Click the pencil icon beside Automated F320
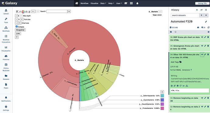This screenshot has height=113, width=210. click(206, 22)
